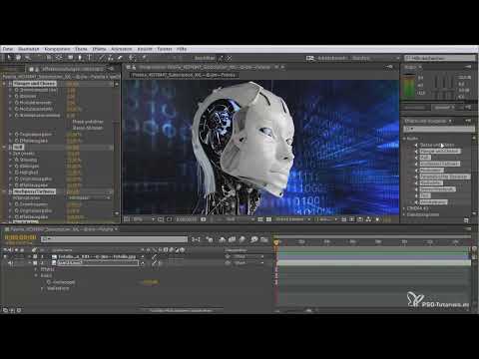Take a snapshot with viewer camera icon
This screenshot has width=479, height=359.
pos(204,219)
